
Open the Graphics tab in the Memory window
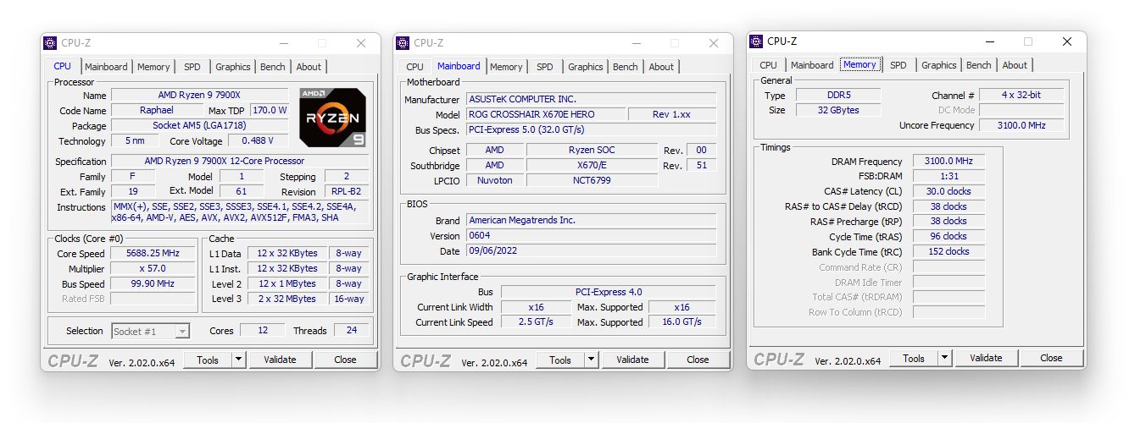click(938, 65)
